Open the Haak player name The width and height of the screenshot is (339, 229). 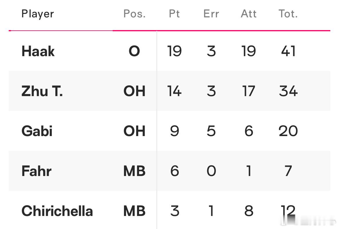[x=38, y=51]
